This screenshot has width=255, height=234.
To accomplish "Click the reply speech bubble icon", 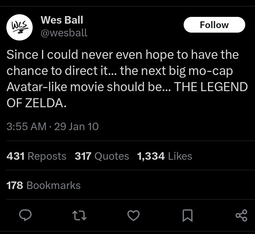I will tap(25, 215).
